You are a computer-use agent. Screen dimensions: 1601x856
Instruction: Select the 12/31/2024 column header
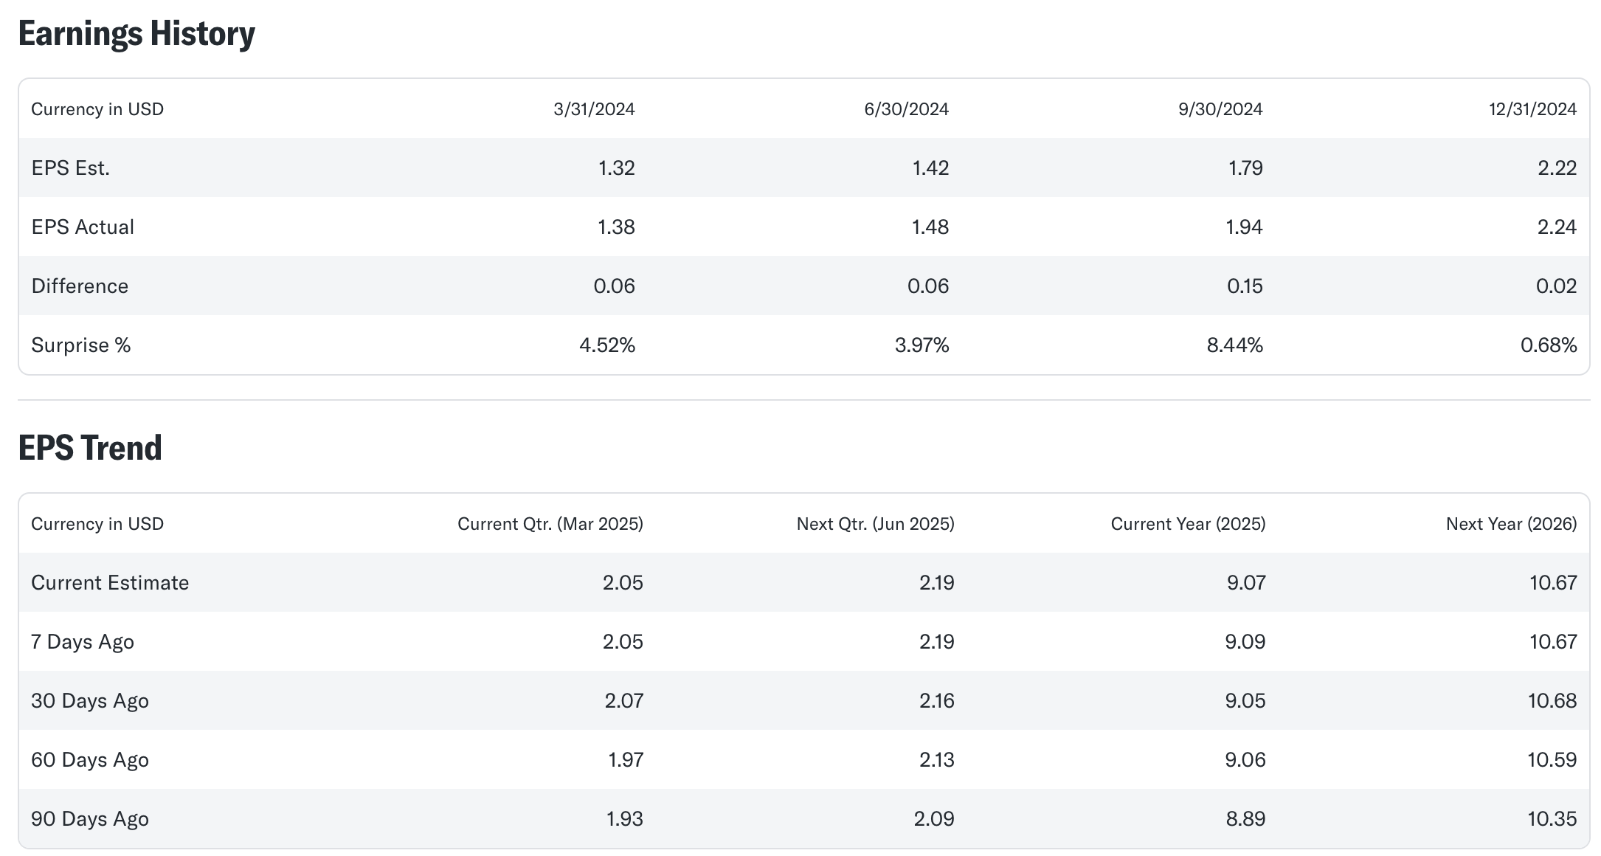(x=1532, y=109)
